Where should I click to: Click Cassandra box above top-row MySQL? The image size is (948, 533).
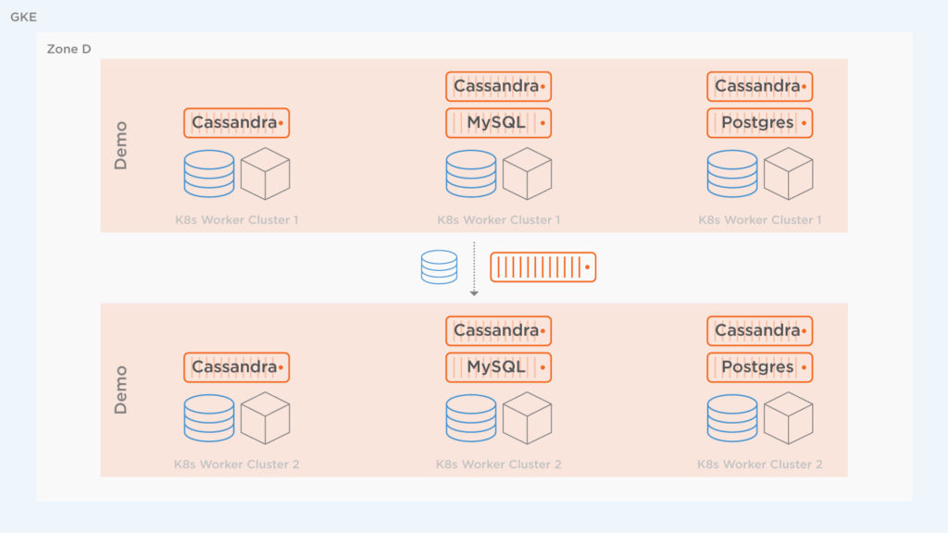(x=498, y=87)
